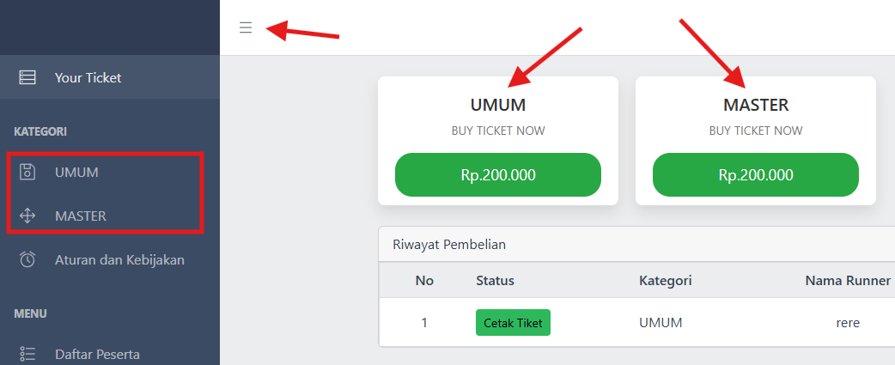Click the Your Ticket list icon
The width and height of the screenshot is (895, 365).
pos(27,77)
